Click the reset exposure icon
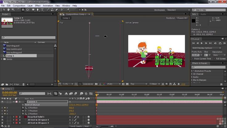The width and height of the screenshot is (227, 128). pos(179,84)
